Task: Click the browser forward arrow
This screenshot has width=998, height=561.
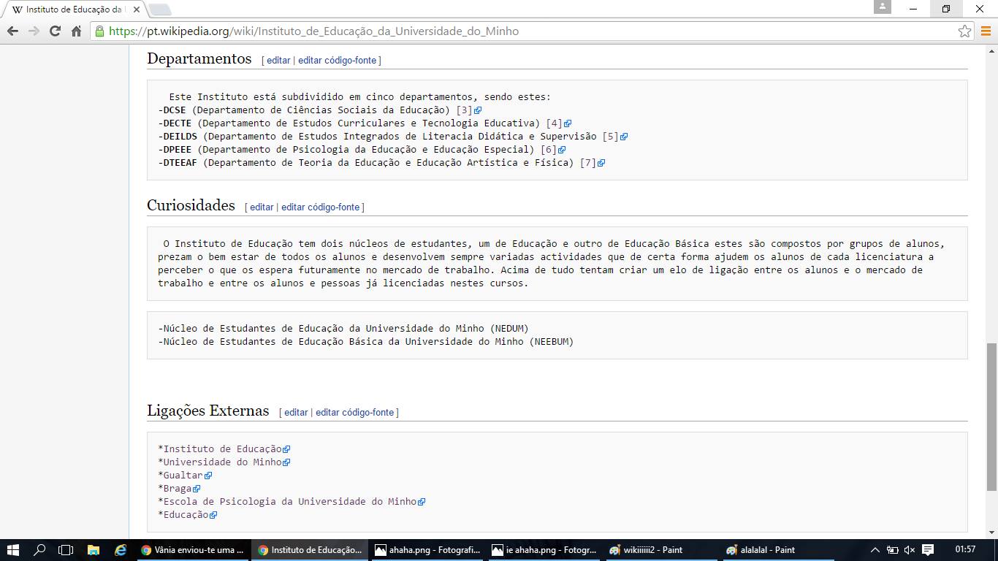Action: coord(34,31)
